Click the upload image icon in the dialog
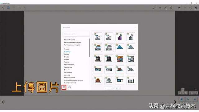Image resolution: width=199 pixels, height=112 pixels. [x=64, y=87]
